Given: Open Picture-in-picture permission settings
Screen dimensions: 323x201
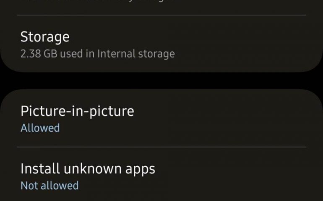Looking at the screenshot, I should (x=161, y=119).
